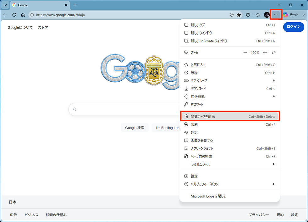Viewport: 308px width, 222px height.
Task: Choose ページ内の検索 from the menu
Action: point(229,156)
